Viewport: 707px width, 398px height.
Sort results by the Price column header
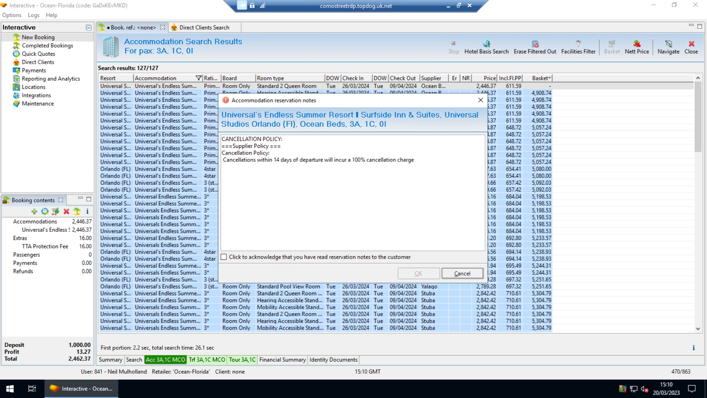tap(485, 78)
